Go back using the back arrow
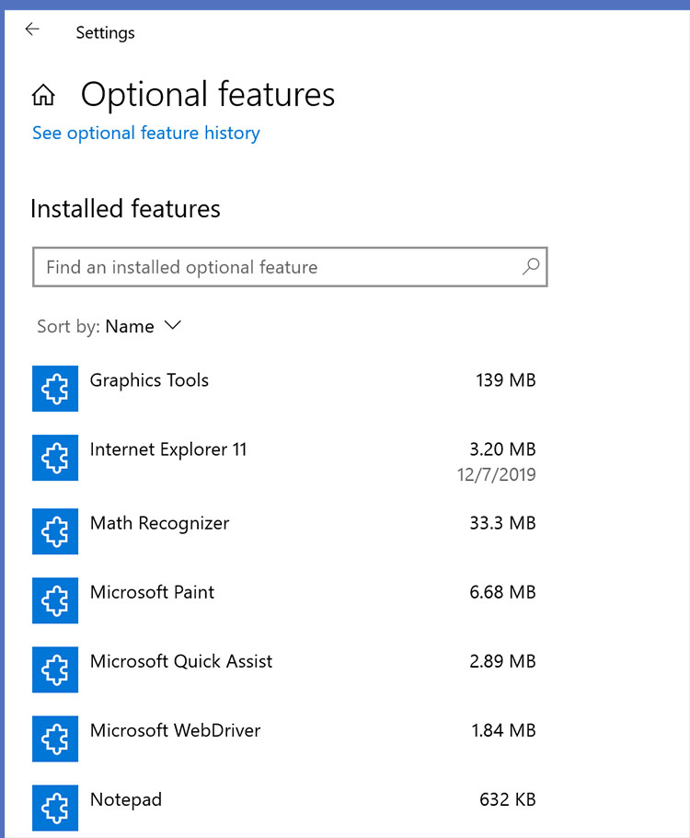This screenshot has height=838, width=690. click(32, 29)
